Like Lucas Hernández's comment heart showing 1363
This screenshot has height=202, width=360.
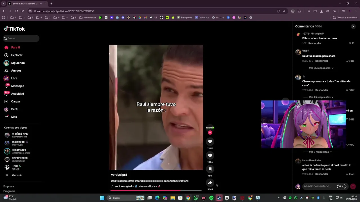click(347, 174)
